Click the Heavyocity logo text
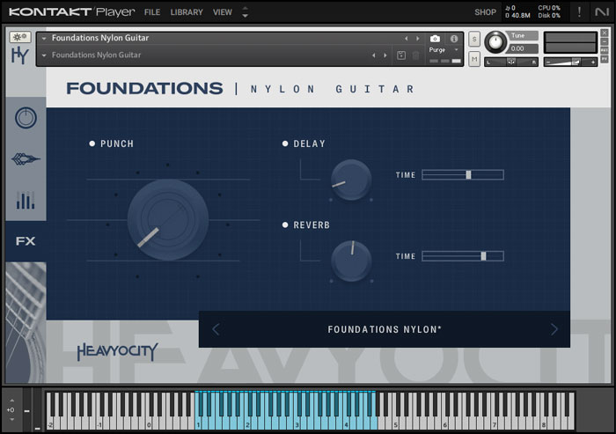 click(117, 351)
